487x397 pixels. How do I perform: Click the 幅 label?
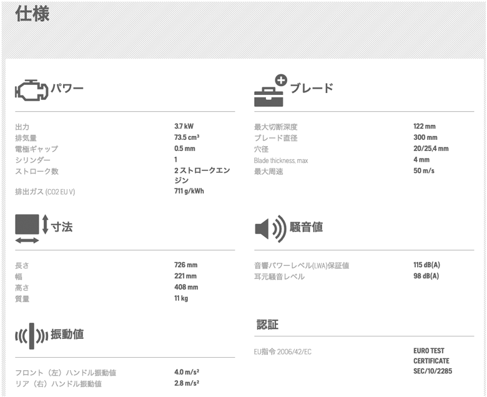tap(19, 277)
